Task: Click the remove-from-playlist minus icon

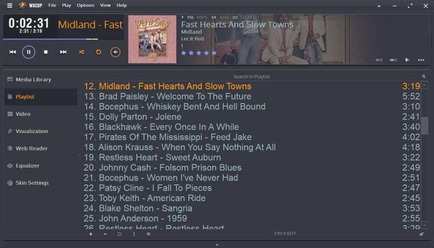Action: (105, 234)
